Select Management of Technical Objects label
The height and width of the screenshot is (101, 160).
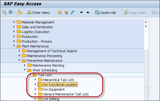52,51
